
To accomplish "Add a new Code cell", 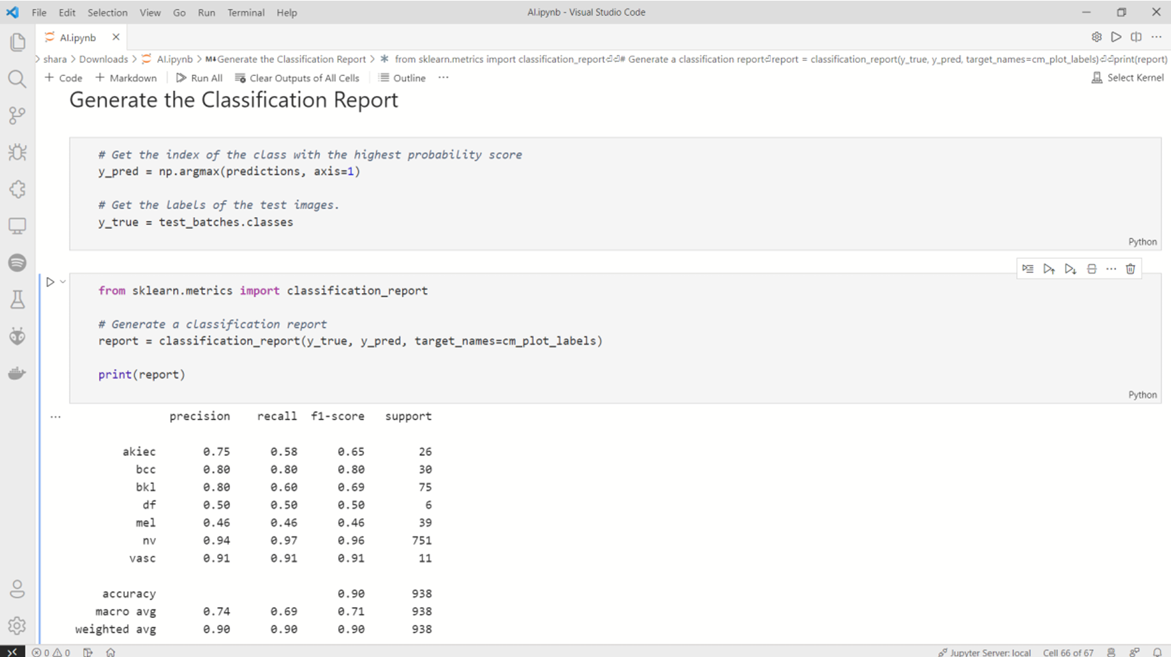I will (64, 77).
